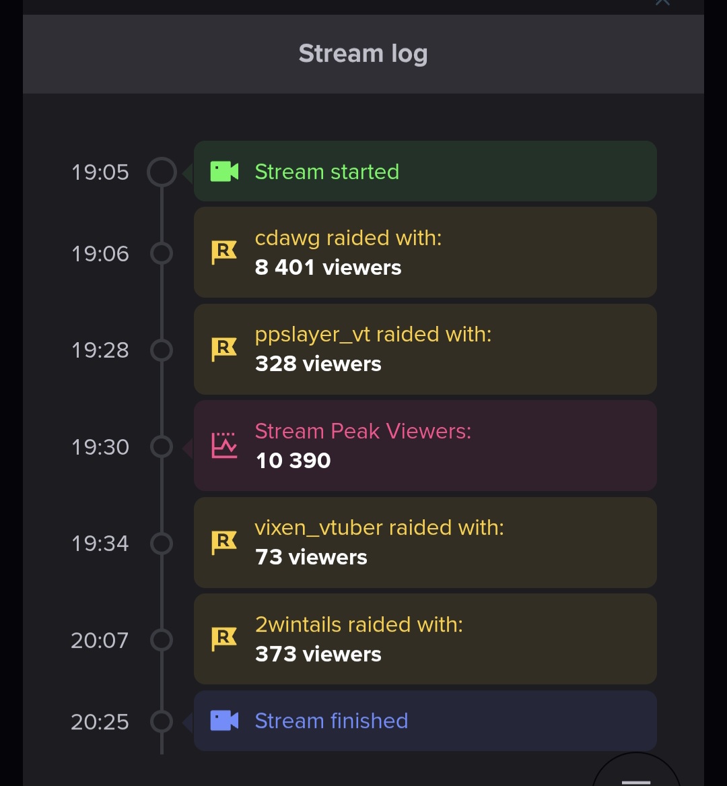Select the 19:06 timeline marker circle
The width and height of the screenshot is (727, 786).
[162, 253]
